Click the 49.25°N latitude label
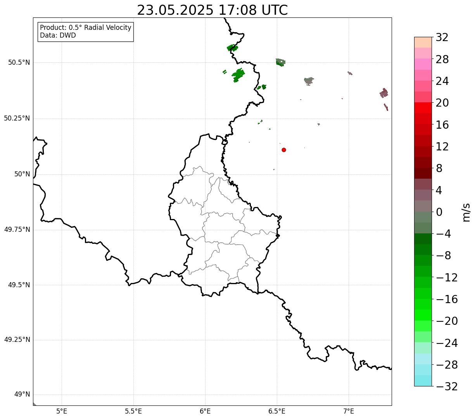 pos(17,340)
